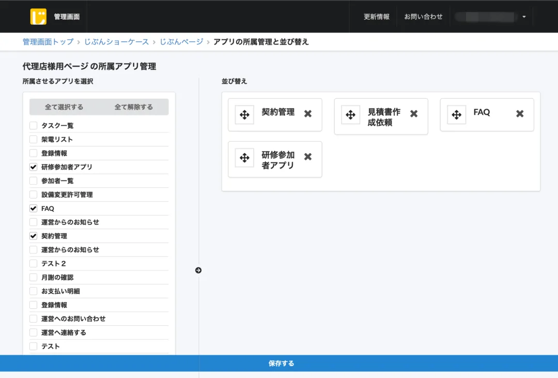Go to じぶんショーケース breadcrumb
The height and width of the screenshot is (378, 558).
tap(116, 42)
